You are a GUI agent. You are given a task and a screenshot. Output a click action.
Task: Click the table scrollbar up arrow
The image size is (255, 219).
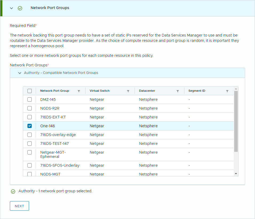point(236,89)
